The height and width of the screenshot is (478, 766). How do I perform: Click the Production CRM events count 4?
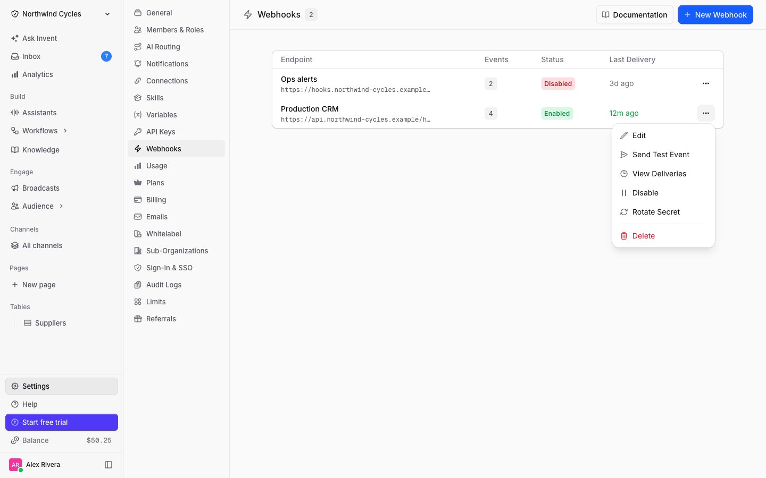click(491, 113)
